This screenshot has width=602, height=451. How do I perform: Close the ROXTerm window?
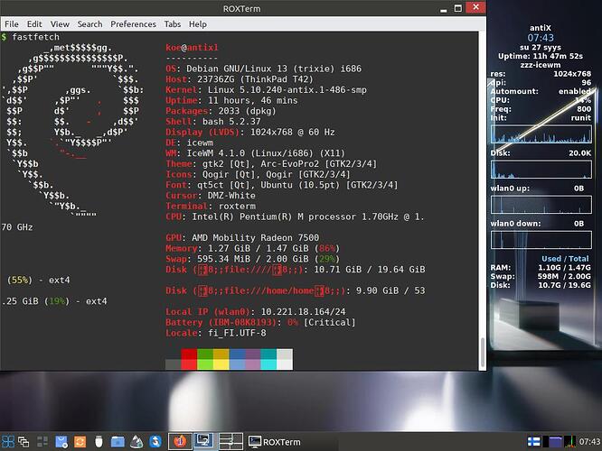click(475, 7)
